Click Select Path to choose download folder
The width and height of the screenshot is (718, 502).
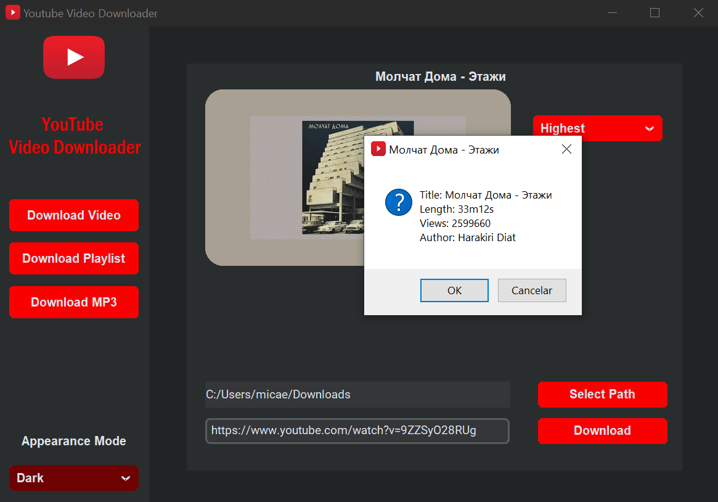[x=602, y=394]
